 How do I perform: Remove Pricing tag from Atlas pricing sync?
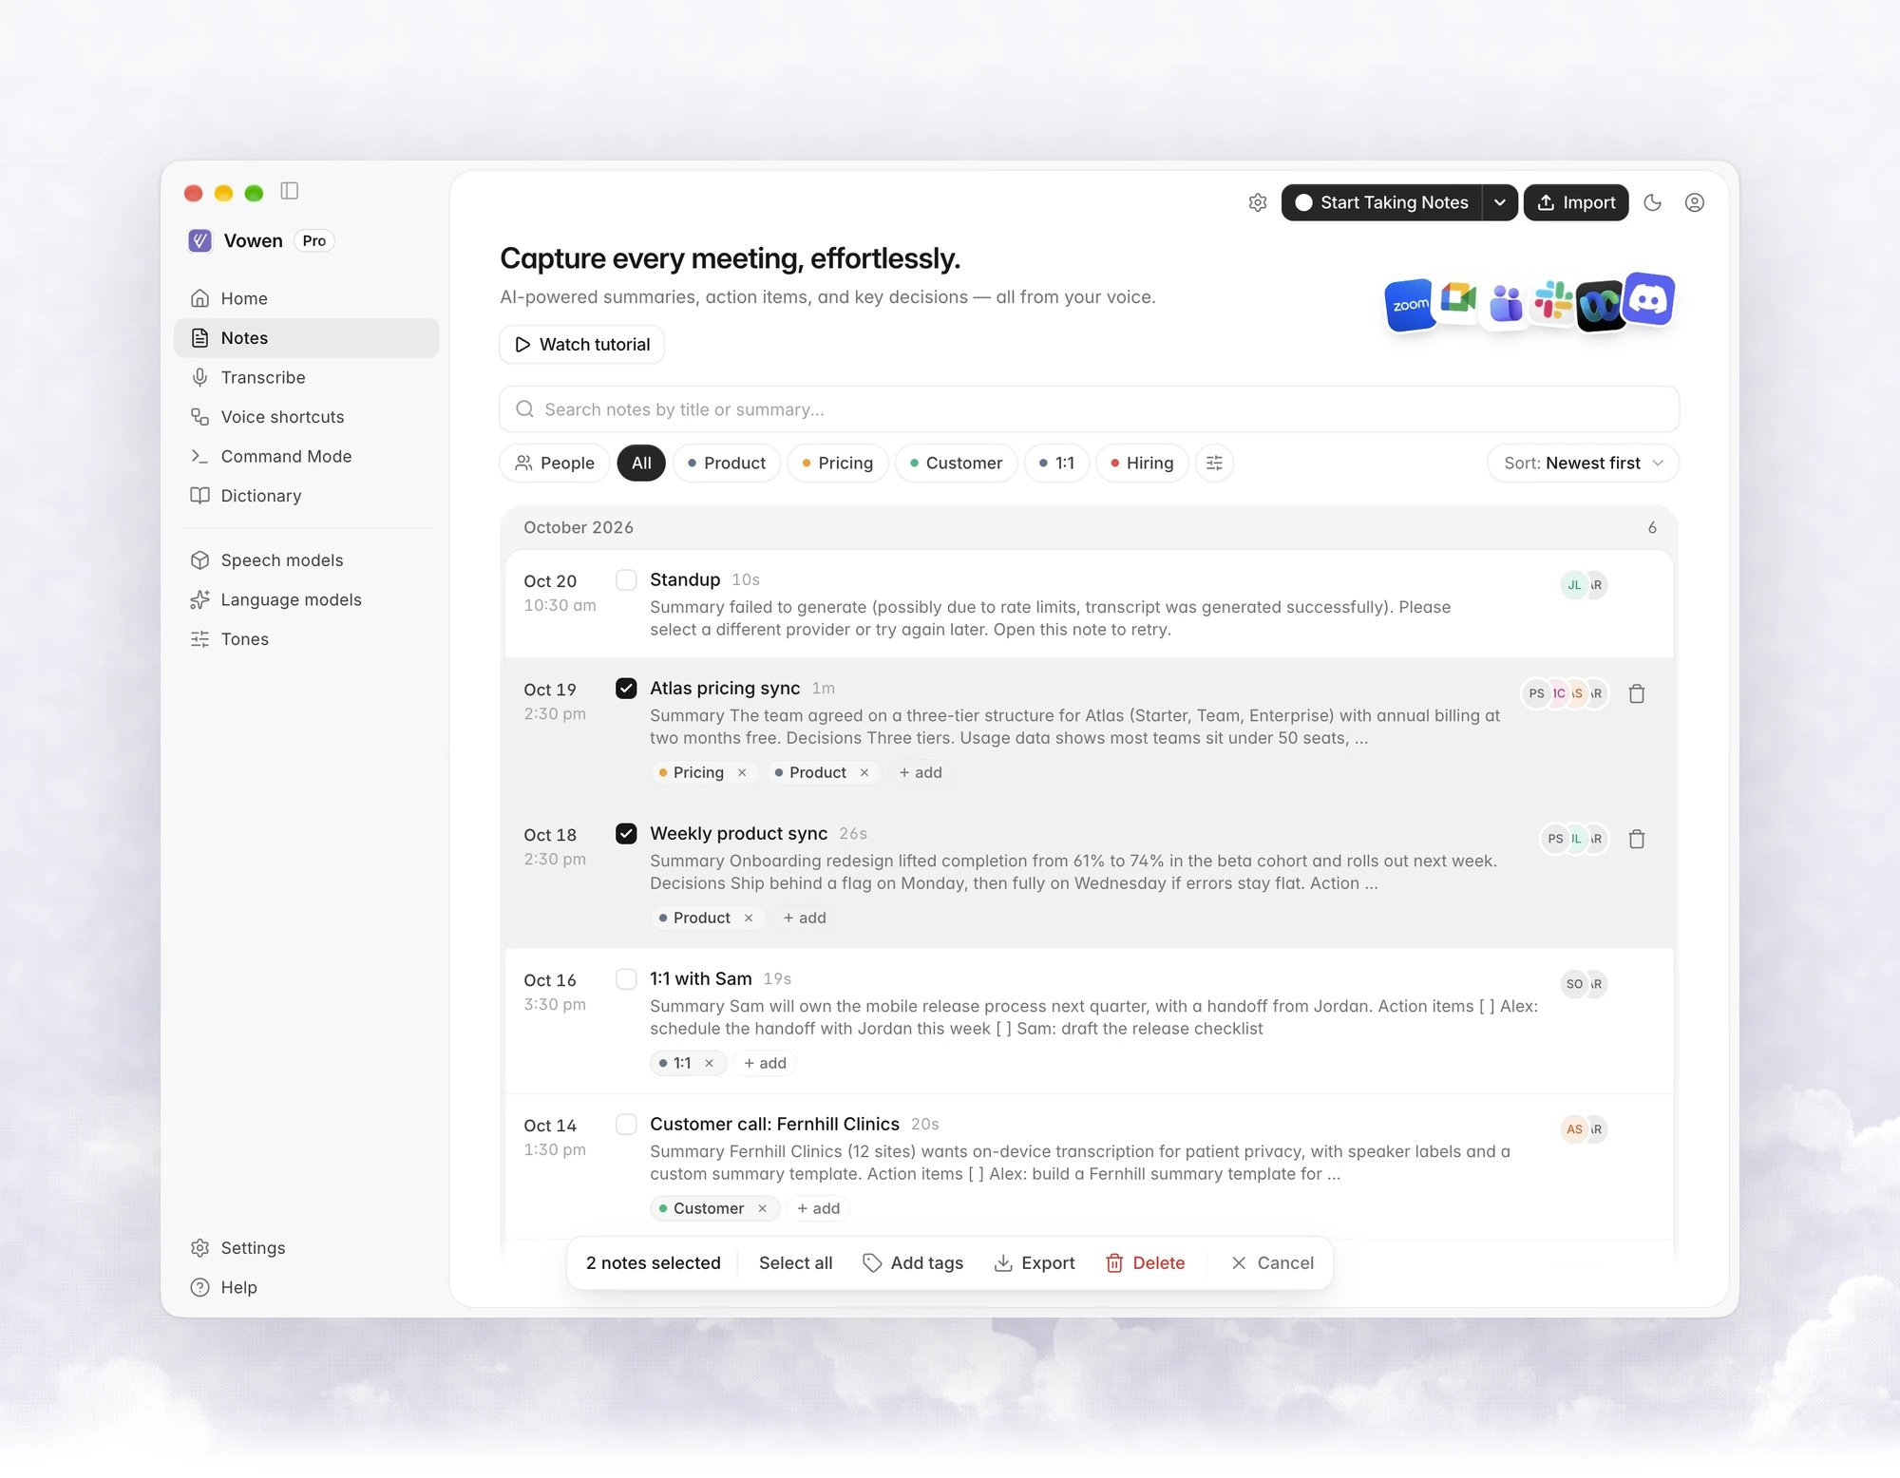click(742, 773)
